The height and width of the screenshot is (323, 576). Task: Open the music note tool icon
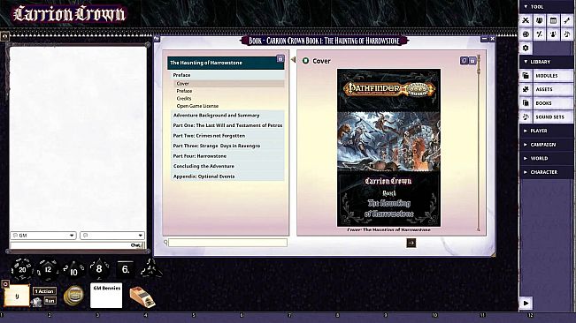click(x=567, y=34)
